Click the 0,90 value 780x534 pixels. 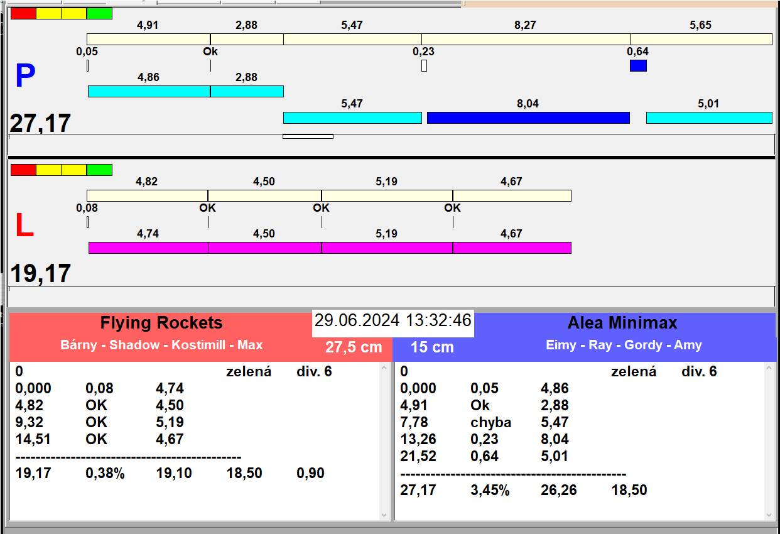310,473
